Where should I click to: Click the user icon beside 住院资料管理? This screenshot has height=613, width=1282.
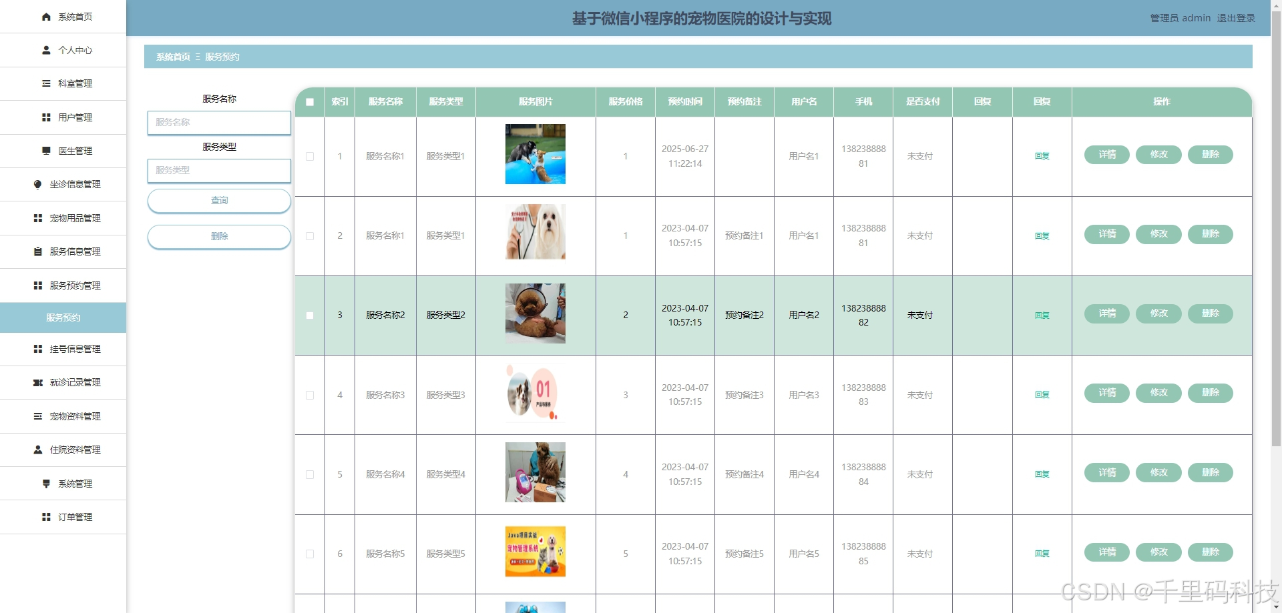38,450
